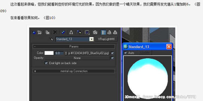The width and height of the screenshot is (203, 101).
Task: Click Show Map in Viewport icon
Action: click(95, 32)
